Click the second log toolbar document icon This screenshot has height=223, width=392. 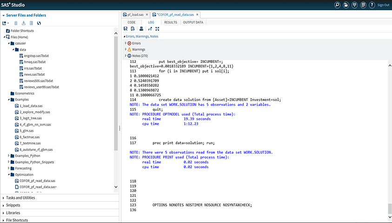pos(133,29)
